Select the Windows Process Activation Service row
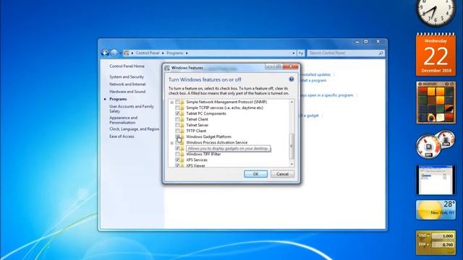This screenshot has width=463, height=260. (217, 142)
